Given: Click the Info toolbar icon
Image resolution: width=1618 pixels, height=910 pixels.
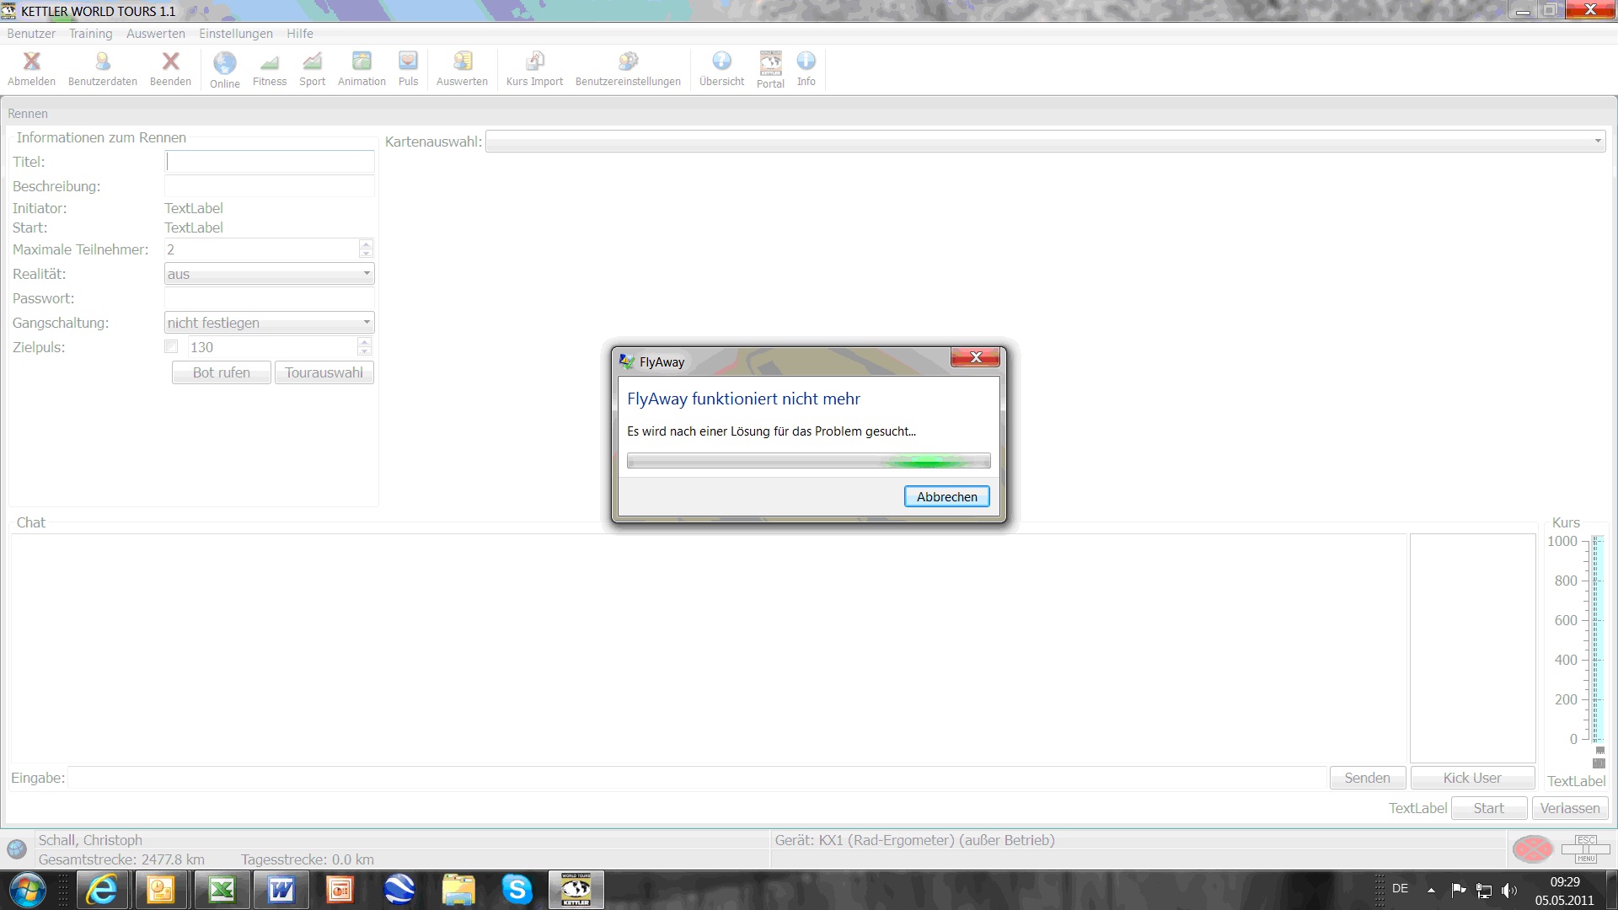Looking at the screenshot, I should tap(806, 68).
